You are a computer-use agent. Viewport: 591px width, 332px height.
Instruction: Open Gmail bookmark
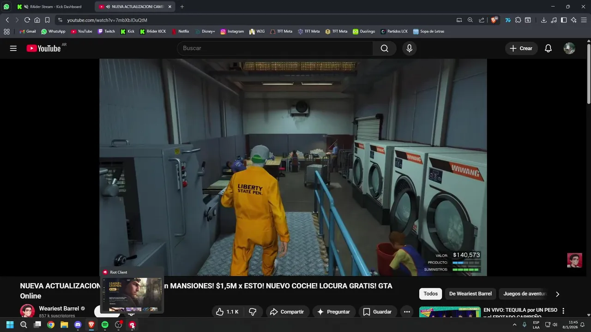27,31
